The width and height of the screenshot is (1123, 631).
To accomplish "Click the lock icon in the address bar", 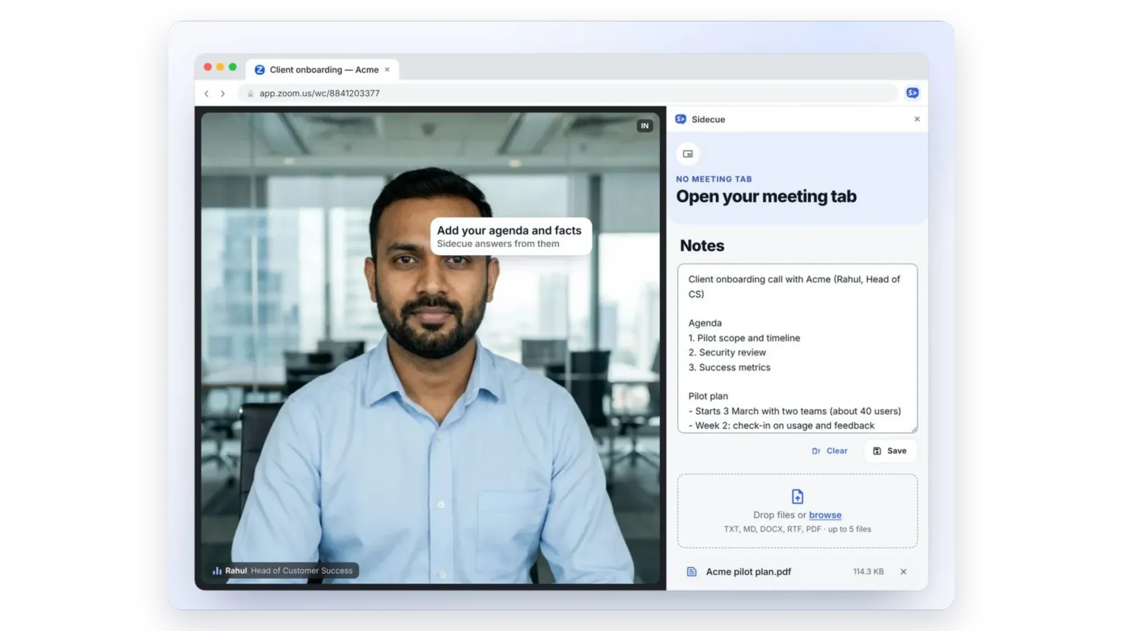I will [x=250, y=94].
